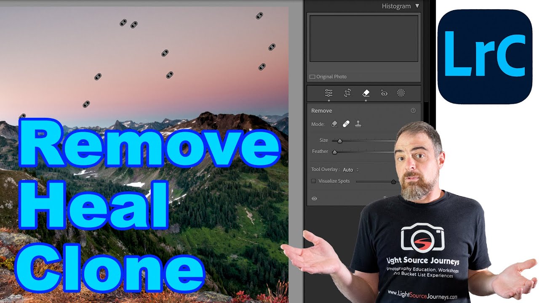
Task: Enable the Original Photo checkbox
Action: 312,77
